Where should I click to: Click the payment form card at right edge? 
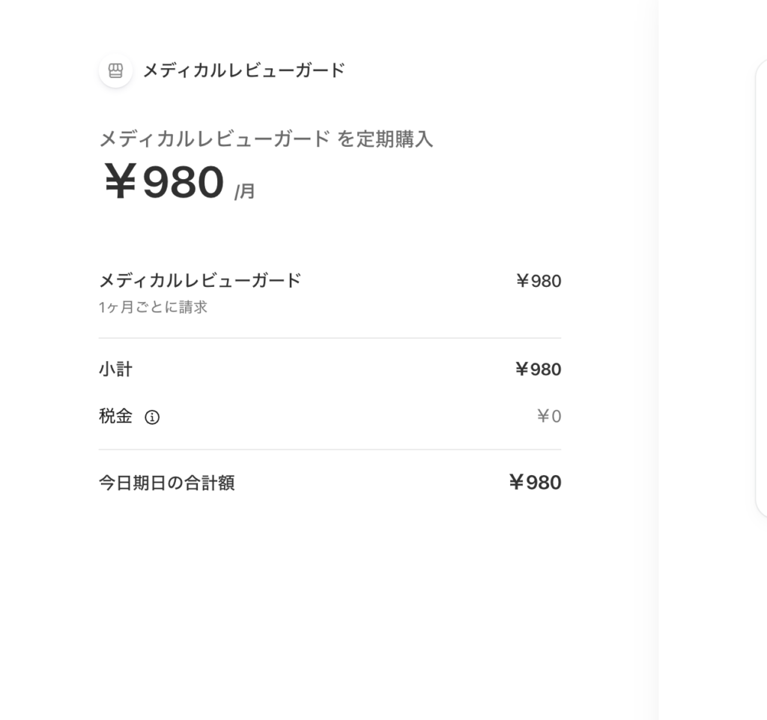(761, 285)
